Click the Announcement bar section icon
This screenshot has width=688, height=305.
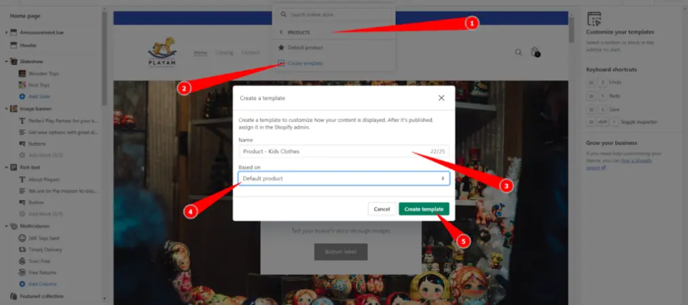(x=13, y=33)
